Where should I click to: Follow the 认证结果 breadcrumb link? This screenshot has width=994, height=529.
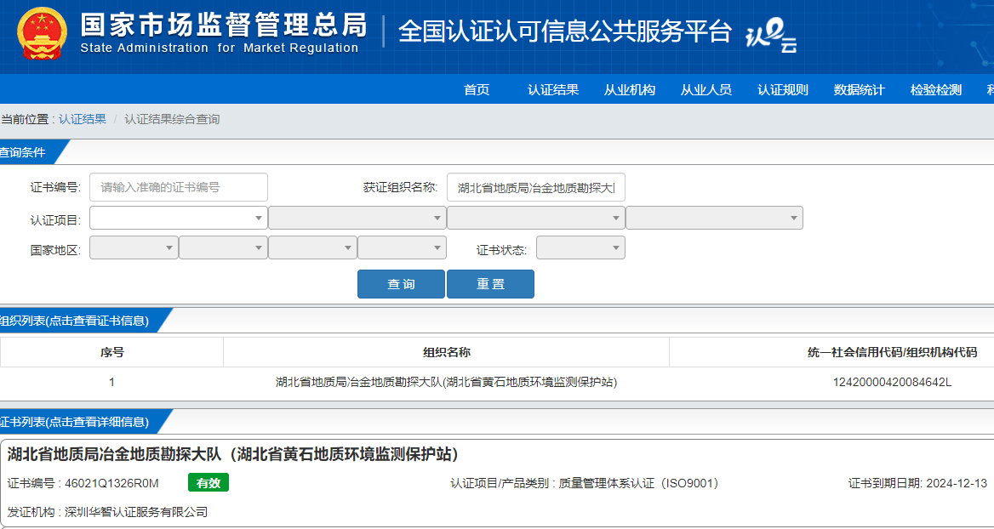click(83, 119)
